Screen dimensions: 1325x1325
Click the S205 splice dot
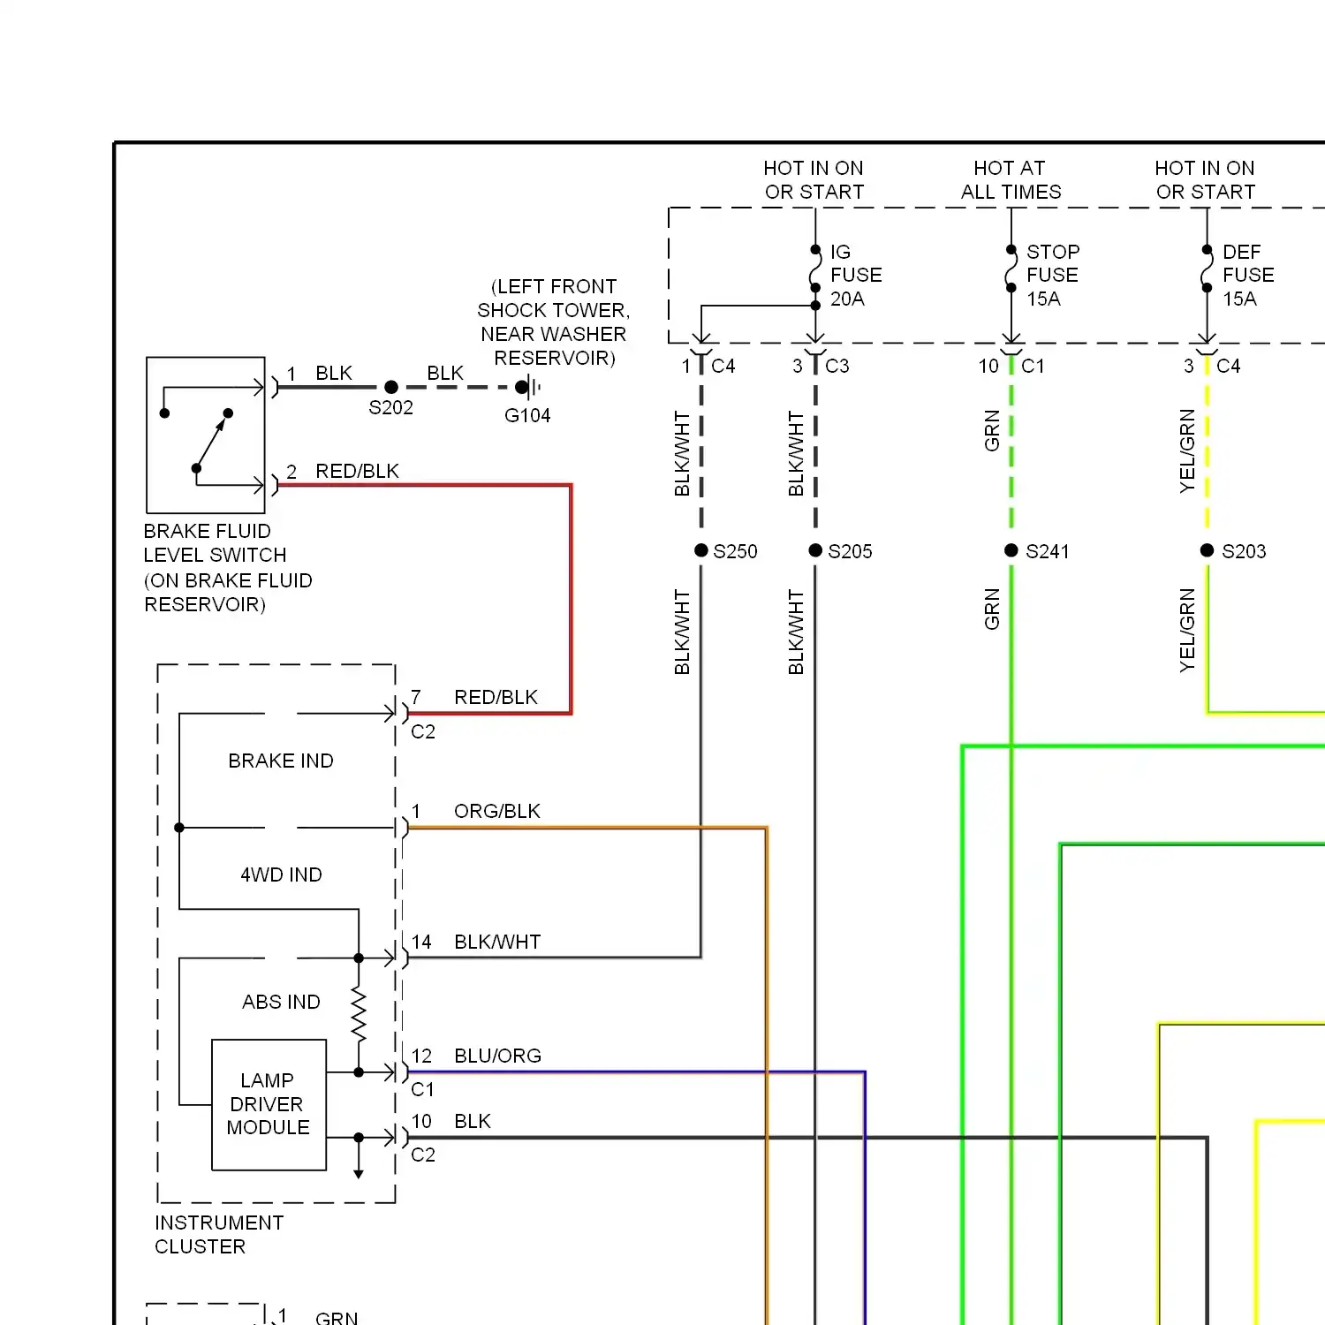pos(815,550)
